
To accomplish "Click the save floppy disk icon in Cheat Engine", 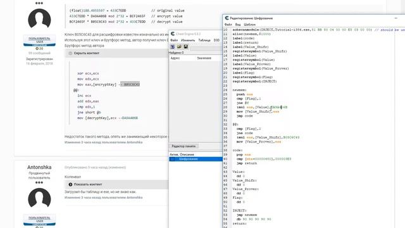I will point(185,47).
